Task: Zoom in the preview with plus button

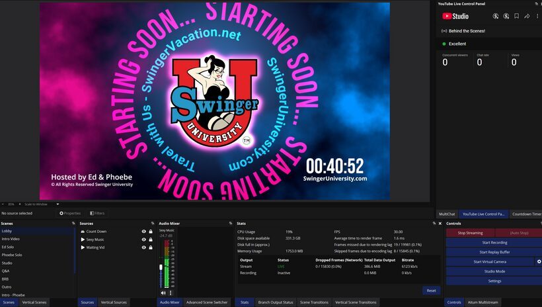Action: pyautogui.click(x=20, y=204)
